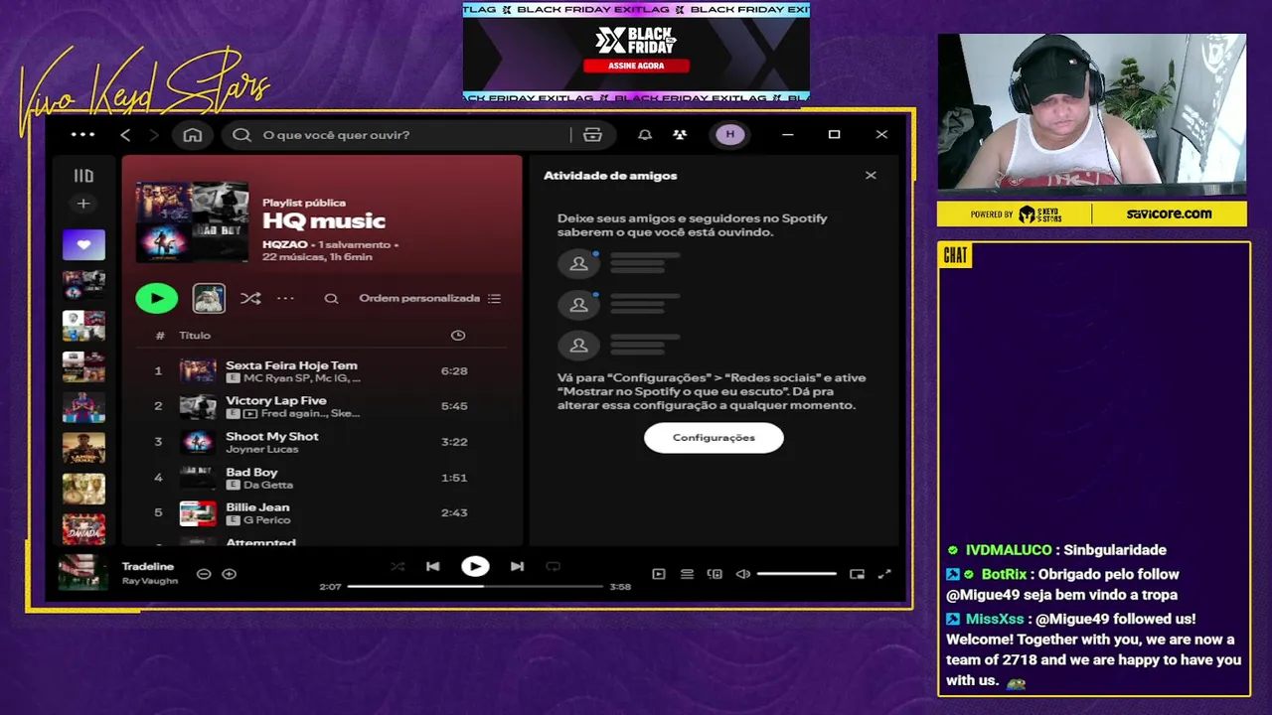Image resolution: width=1272 pixels, height=715 pixels.
Task: Create new playlist with plus icon
Action: (x=83, y=204)
